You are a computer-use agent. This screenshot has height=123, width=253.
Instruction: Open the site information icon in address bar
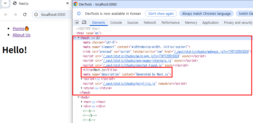36,15
